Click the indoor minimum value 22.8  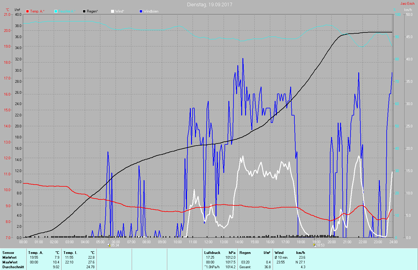91,257
